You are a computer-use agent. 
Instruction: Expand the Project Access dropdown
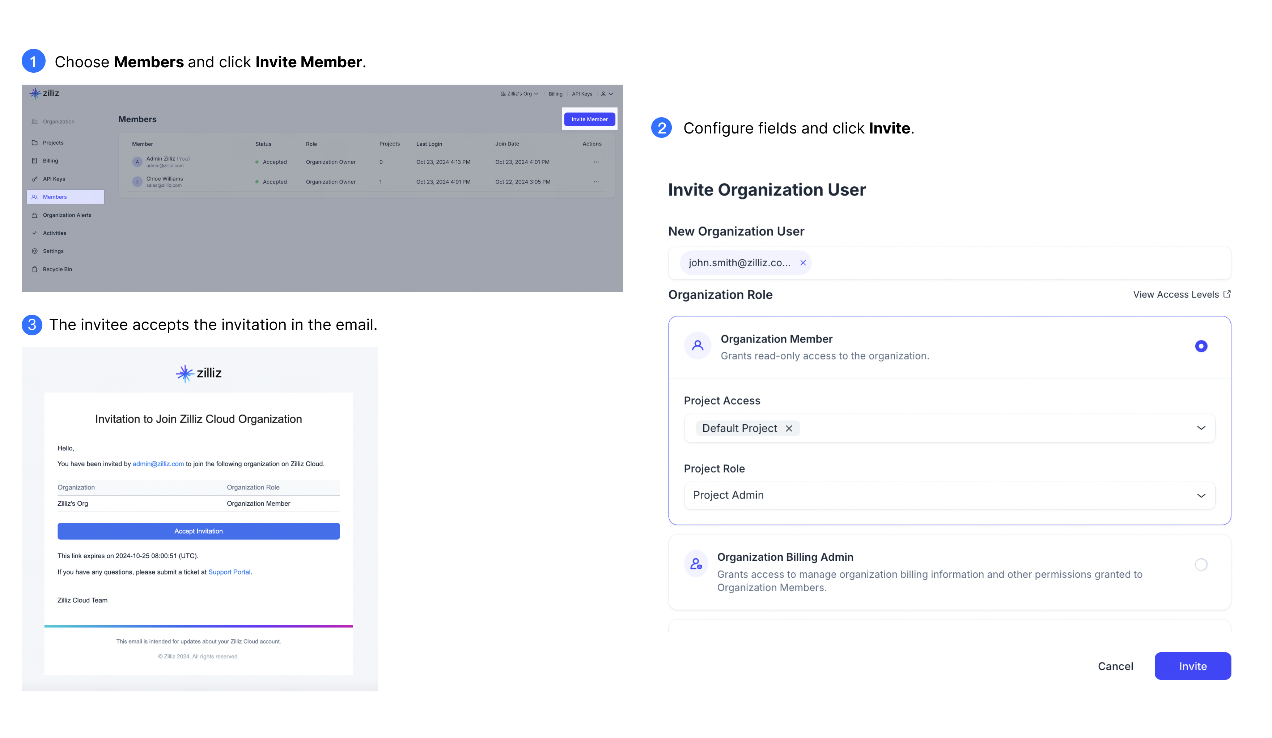tap(1201, 428)
